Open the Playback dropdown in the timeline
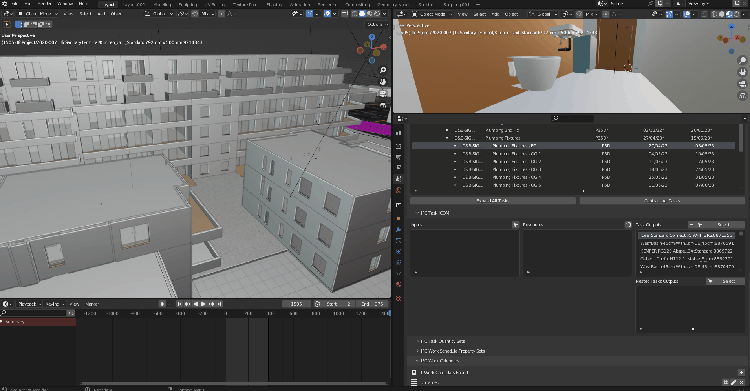The image size is (750, 391). pos(30,304)
